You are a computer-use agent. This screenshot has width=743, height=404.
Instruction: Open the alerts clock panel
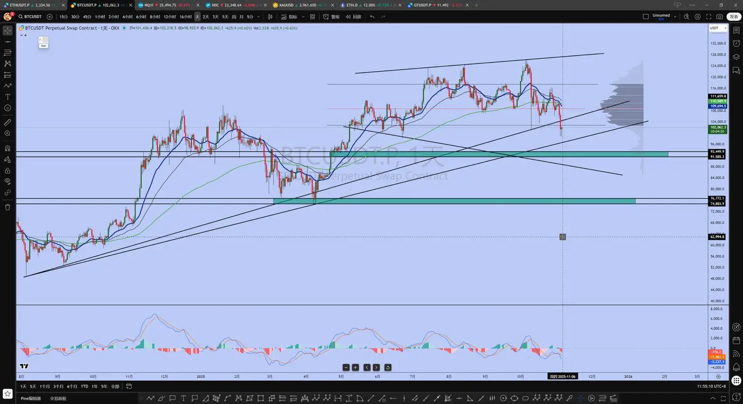pyautogui.click(x=736, y=44)
